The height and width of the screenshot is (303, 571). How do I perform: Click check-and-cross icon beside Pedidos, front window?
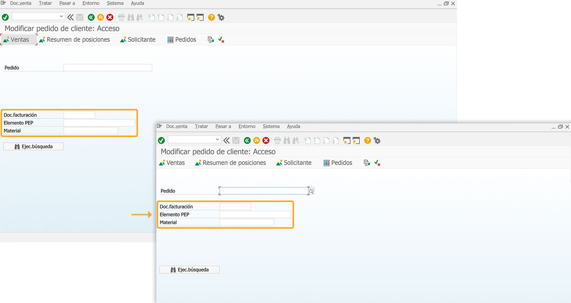tap(377, 163)
